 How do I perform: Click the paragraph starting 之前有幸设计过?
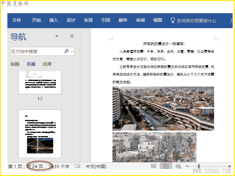coord(163,75)
